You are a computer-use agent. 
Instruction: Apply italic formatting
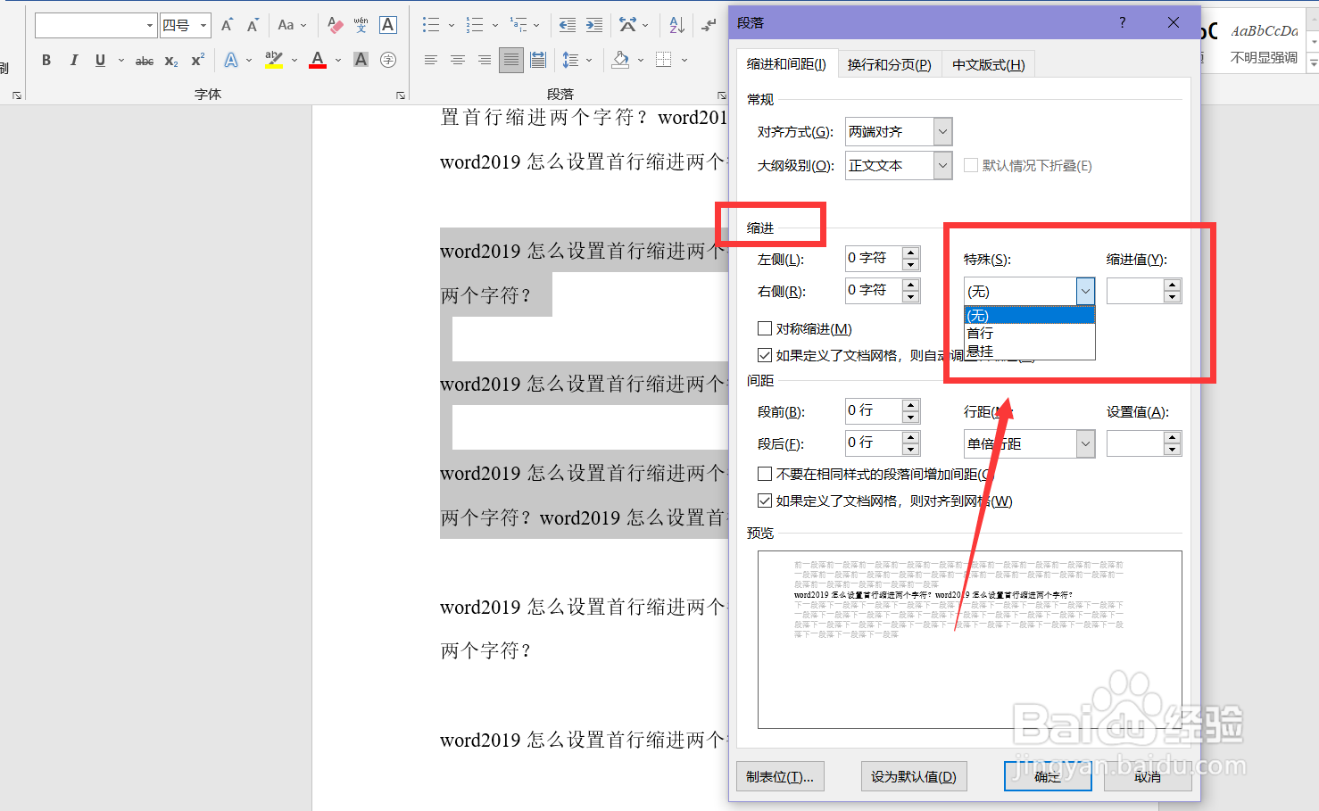point(74,60)
